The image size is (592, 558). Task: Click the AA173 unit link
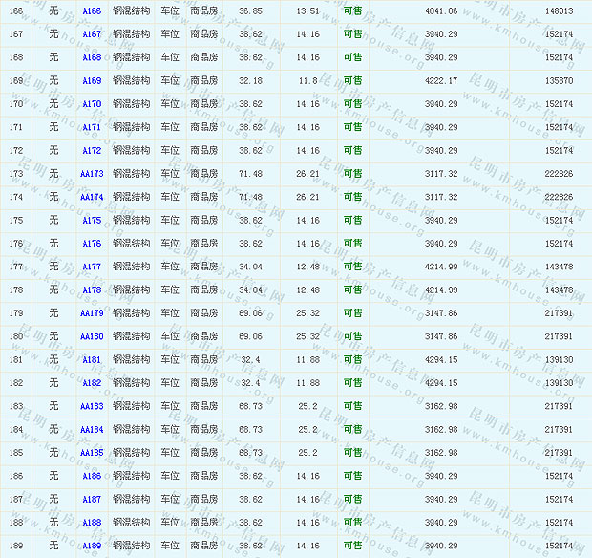pyautogui.click(x=92, y=174)
